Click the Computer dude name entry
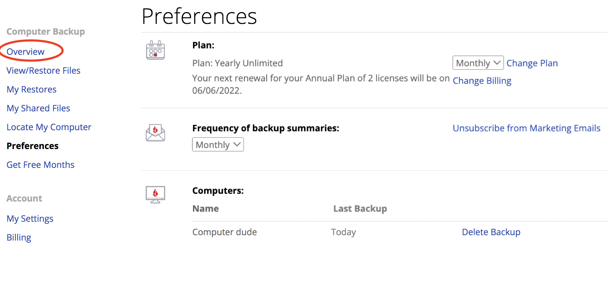Image resolution: width=609 pixels, height=287 pixels. (x=225, y=232)
